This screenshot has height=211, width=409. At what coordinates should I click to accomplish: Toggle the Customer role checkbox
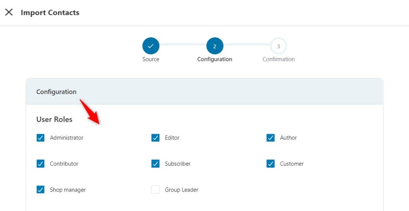click(270, 164)
